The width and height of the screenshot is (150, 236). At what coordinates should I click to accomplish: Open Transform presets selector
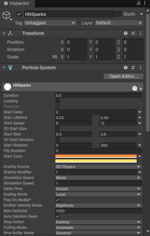tap(133, 33)
